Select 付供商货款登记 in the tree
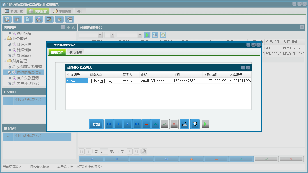308x173 pixels. pos(29,72)
